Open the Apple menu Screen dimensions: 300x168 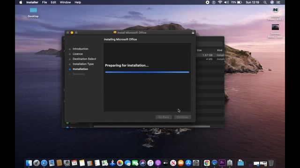coord(21,2)
